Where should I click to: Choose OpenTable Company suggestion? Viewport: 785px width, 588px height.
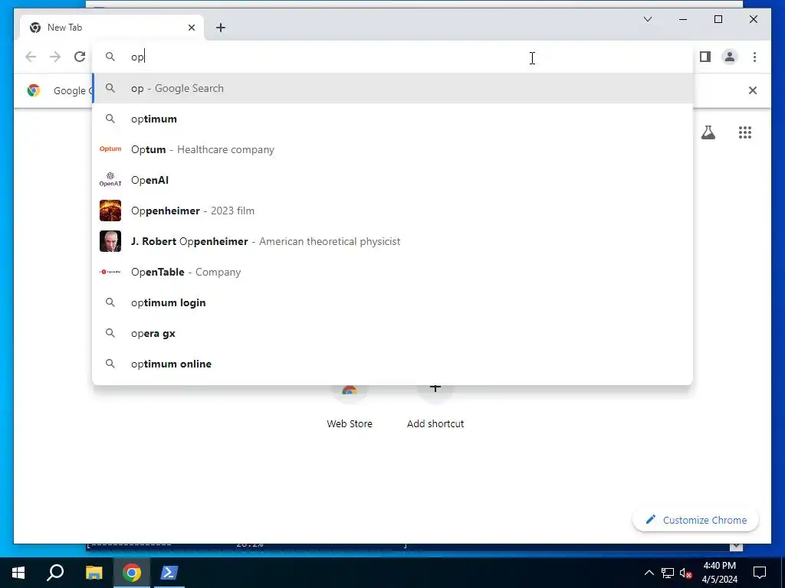click(392, 272)
